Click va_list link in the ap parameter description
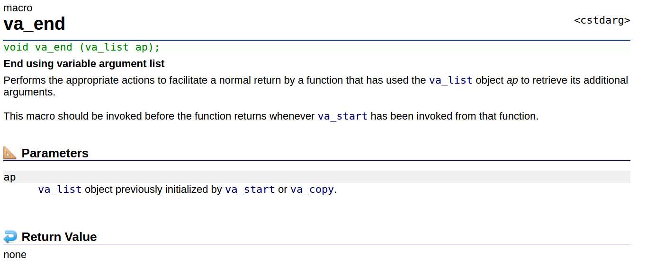647x276 pixels. (60, 190)
